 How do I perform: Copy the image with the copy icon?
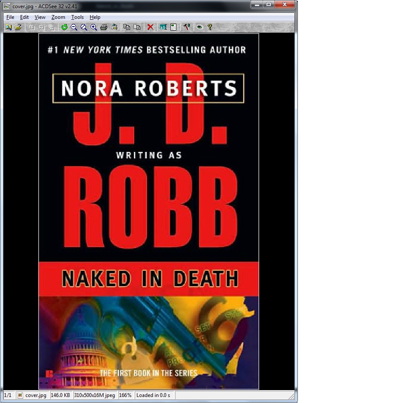[127, 27]
